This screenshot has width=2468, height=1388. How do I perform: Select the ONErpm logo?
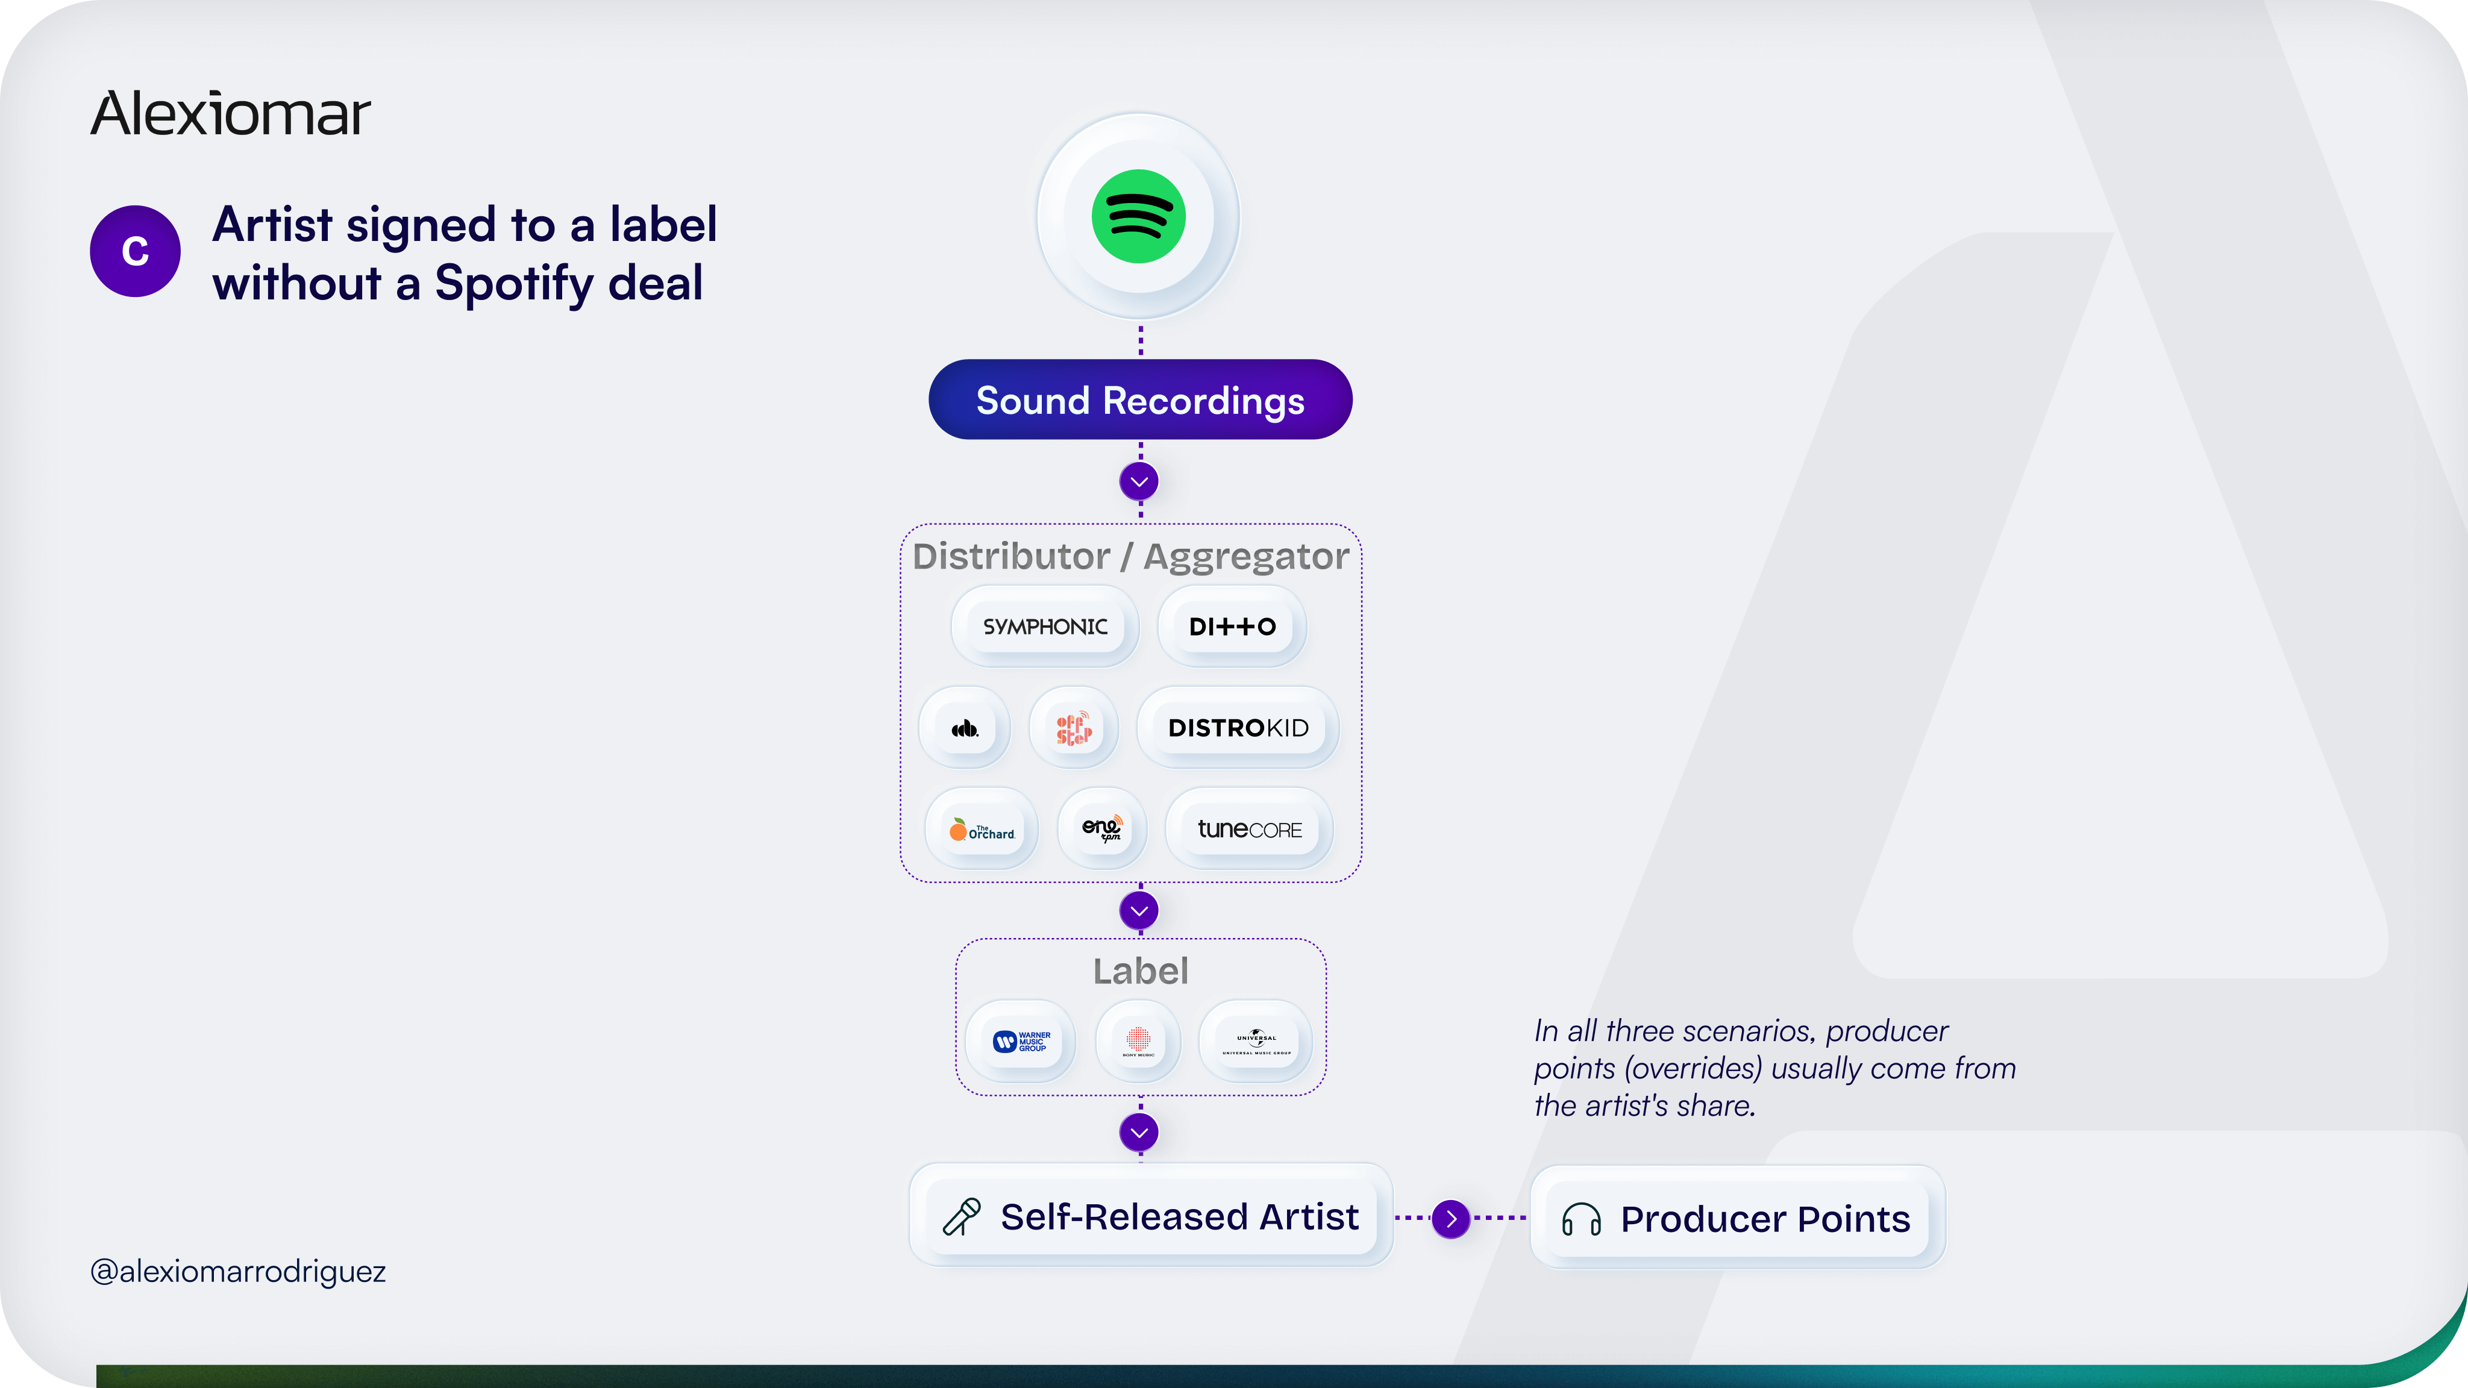coord(1102,828)
